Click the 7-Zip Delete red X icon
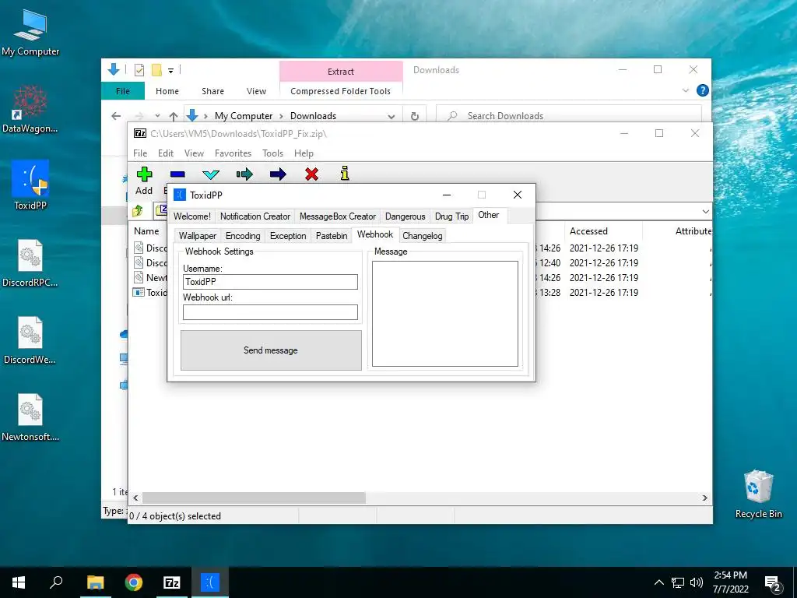Image resolution: width=797 pixels, height=598 pixels. point(311,174)
